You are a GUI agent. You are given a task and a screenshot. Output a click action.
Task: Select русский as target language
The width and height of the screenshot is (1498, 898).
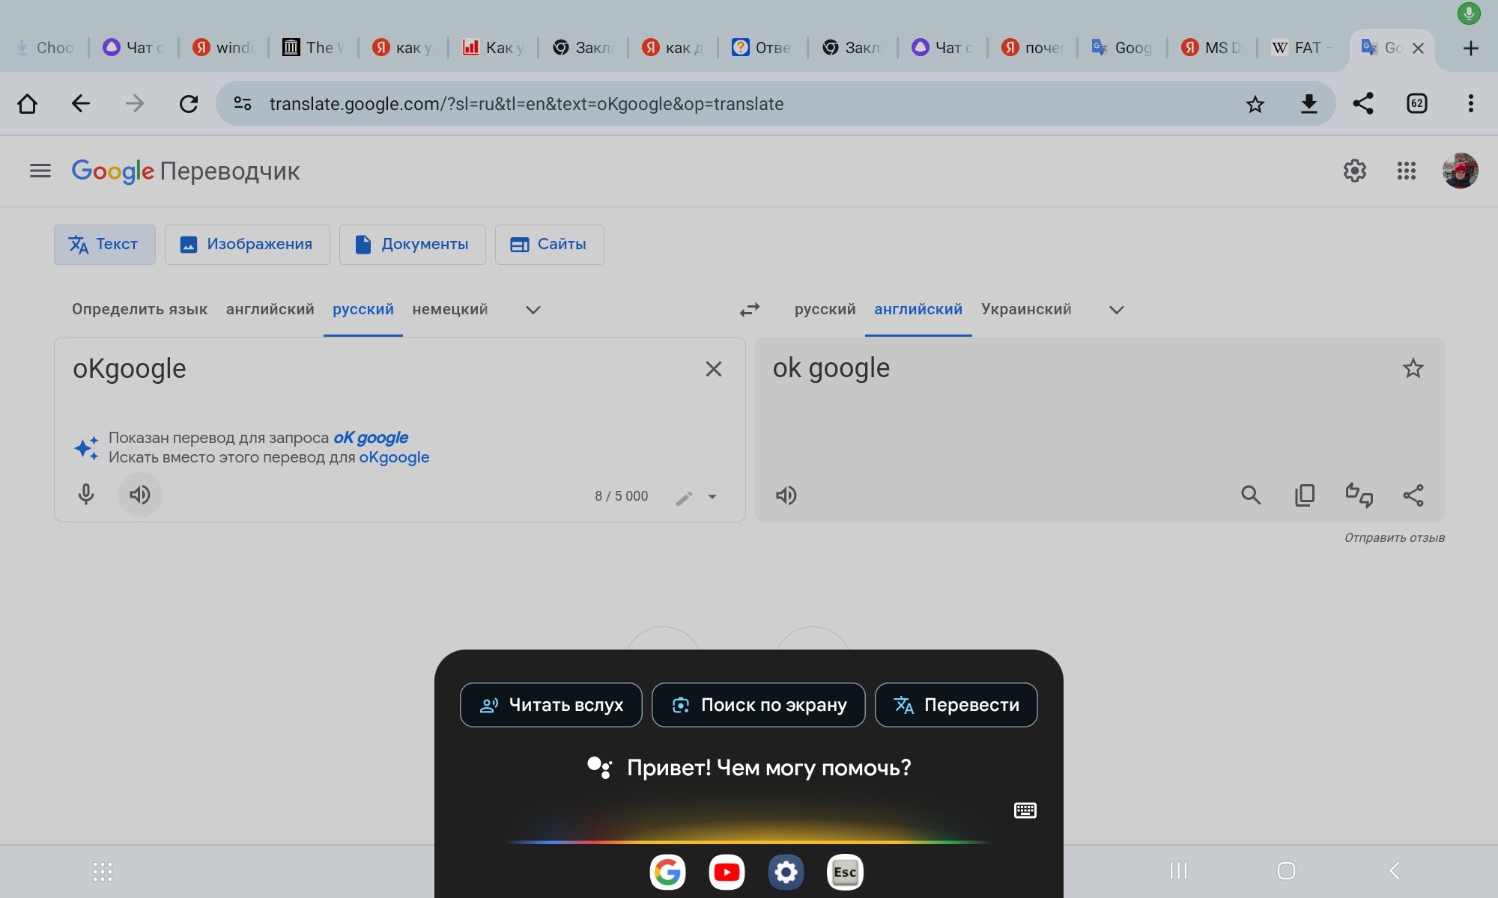pos(825,309)
